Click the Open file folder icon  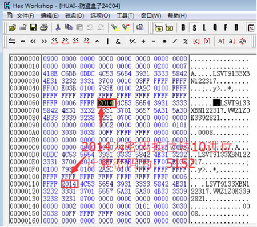13,28
